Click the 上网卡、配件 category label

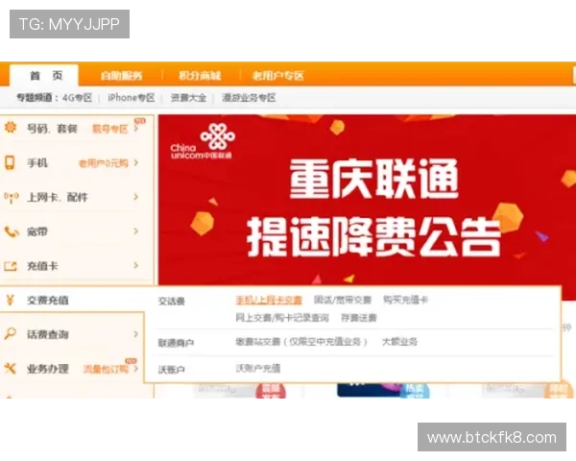pos(58,198)
